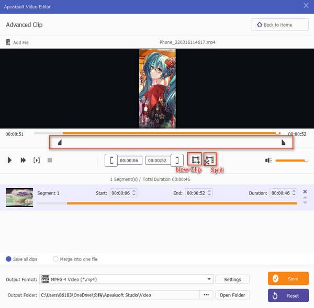Screen dimensions: 314x308
Task: Open the Output Format dropdown
Action: 126,279
